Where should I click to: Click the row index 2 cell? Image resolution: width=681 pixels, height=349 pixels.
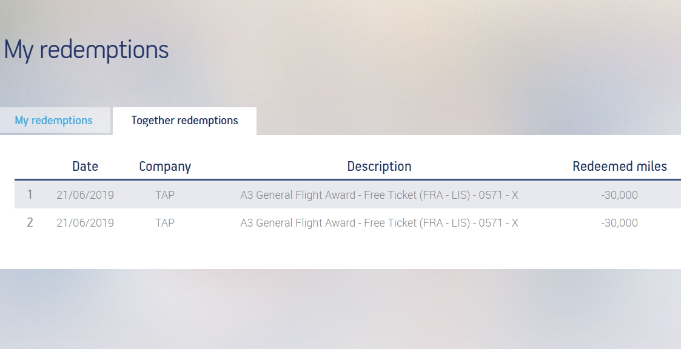[x=30, y=222]
